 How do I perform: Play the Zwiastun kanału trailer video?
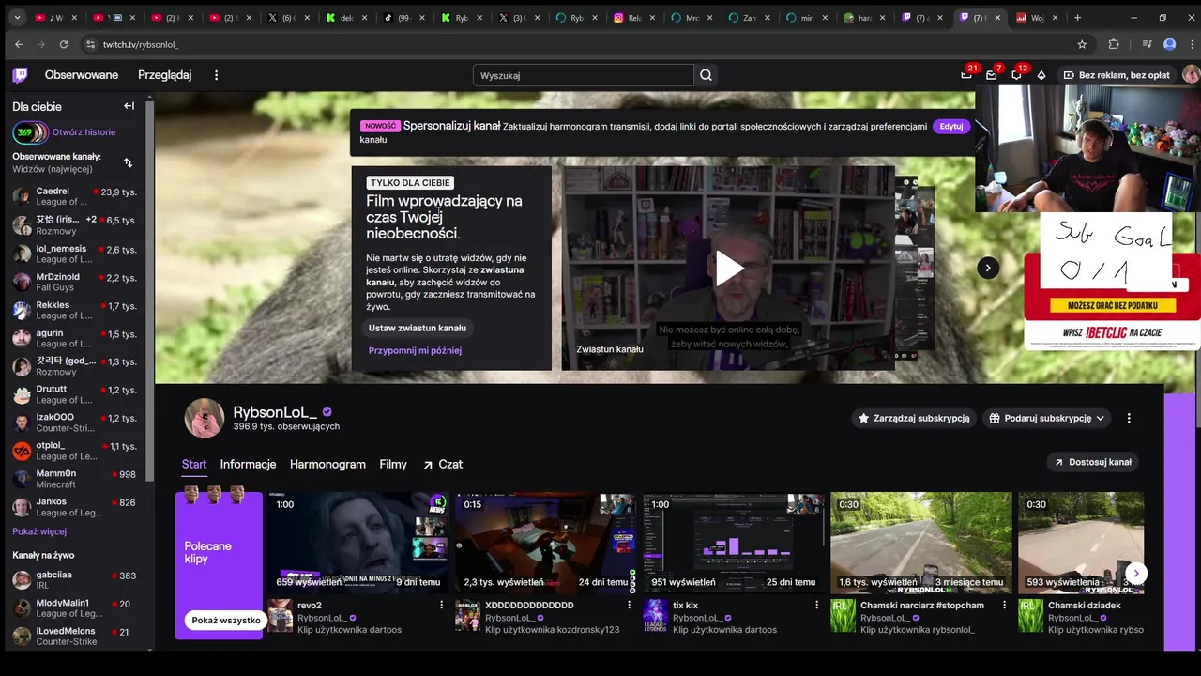(x=729, y=268)
